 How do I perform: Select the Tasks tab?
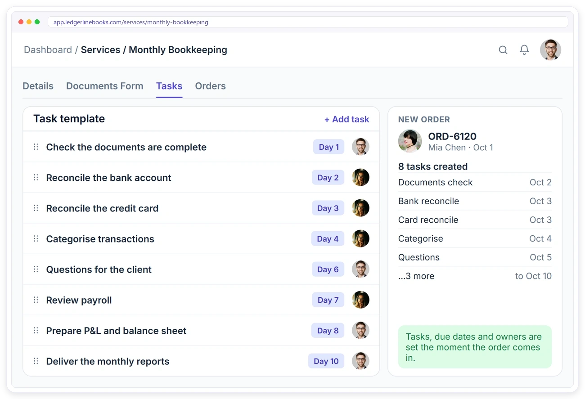[169, 86]
